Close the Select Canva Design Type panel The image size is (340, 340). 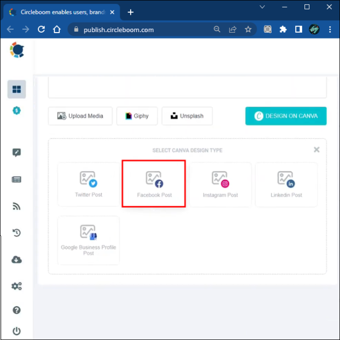[316, 150]
